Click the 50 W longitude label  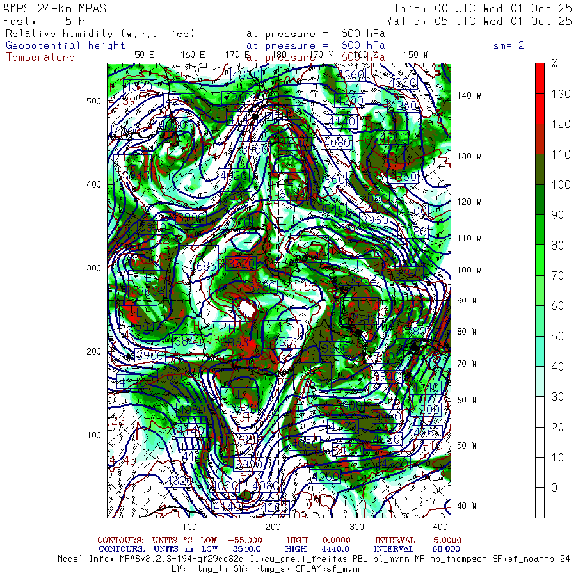click(x=467, y=445)
